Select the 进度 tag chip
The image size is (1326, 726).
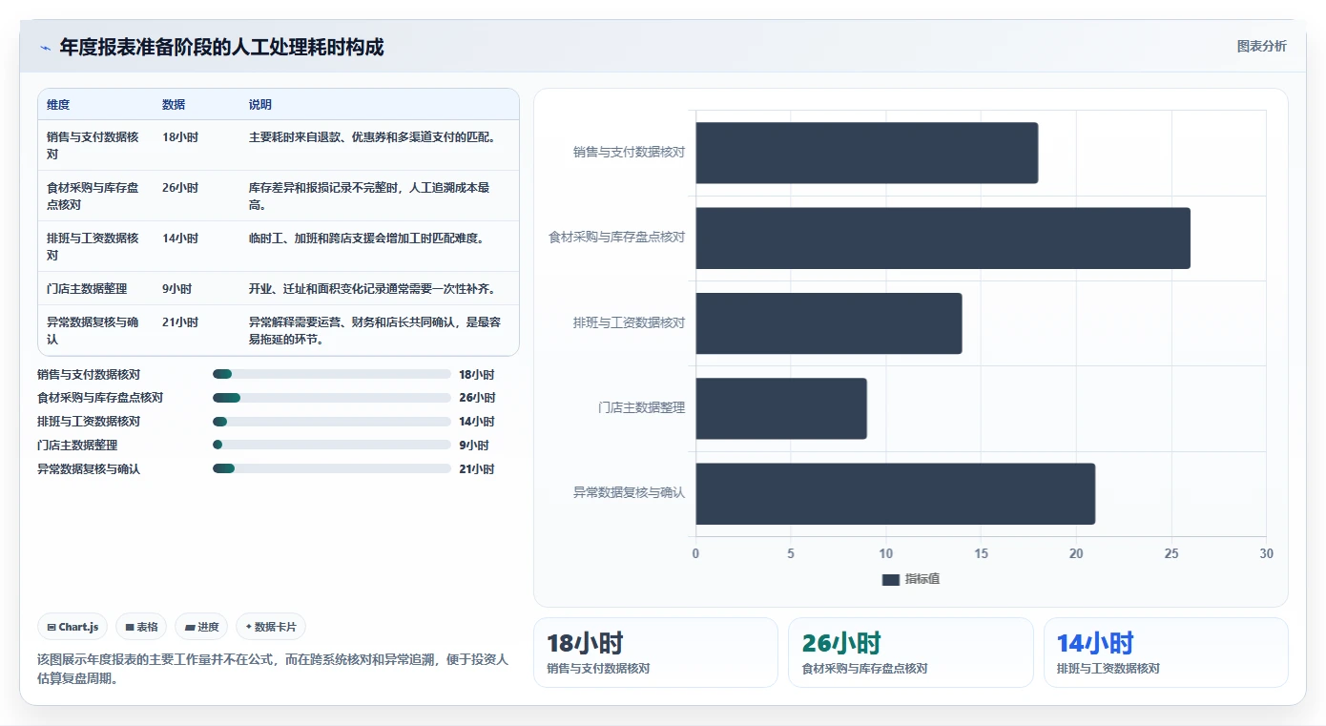coord(201,627)
